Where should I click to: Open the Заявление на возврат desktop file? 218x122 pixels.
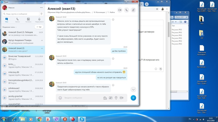pos(202,50)
